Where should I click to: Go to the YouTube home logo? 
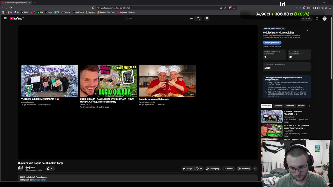(x=16, y=18)
